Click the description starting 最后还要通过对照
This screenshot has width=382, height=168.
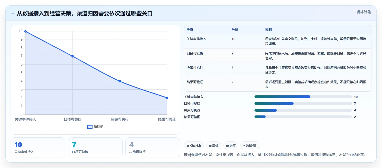pos(316,84)
